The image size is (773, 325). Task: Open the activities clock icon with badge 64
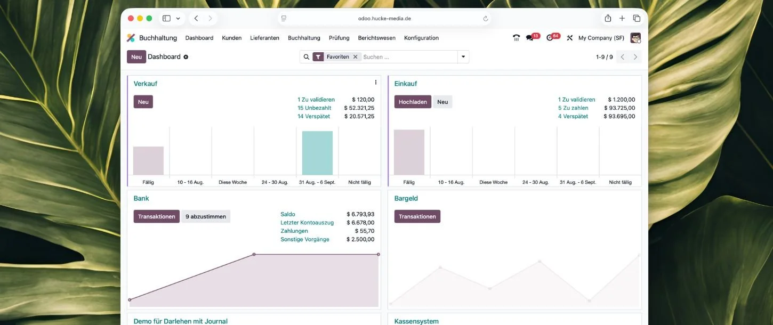click(550, 38)
